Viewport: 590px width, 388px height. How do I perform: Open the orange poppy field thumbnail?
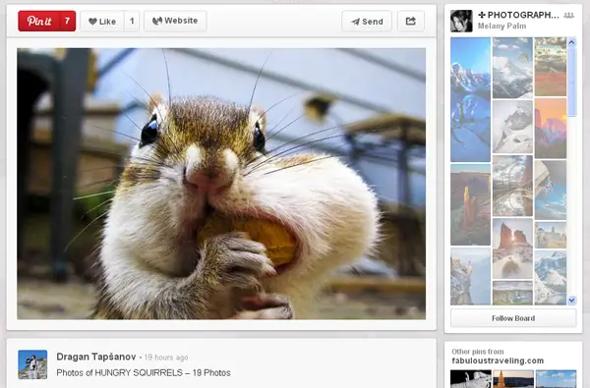551,67
